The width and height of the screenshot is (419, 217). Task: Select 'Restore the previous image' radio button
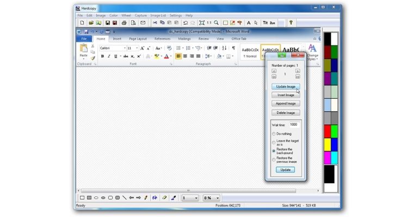[x=274, y=159]
